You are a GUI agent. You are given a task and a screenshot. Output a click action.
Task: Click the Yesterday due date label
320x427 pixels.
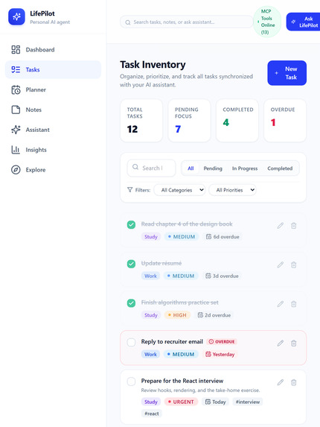coord(220,354)
